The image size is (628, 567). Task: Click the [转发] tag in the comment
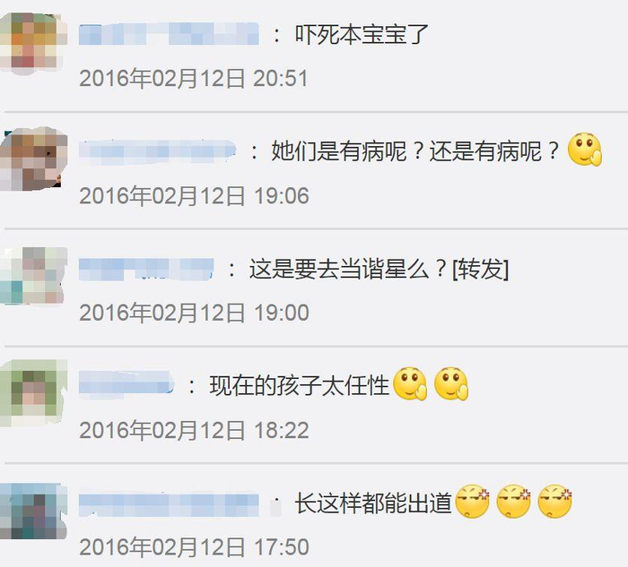[x=480, y=269]
